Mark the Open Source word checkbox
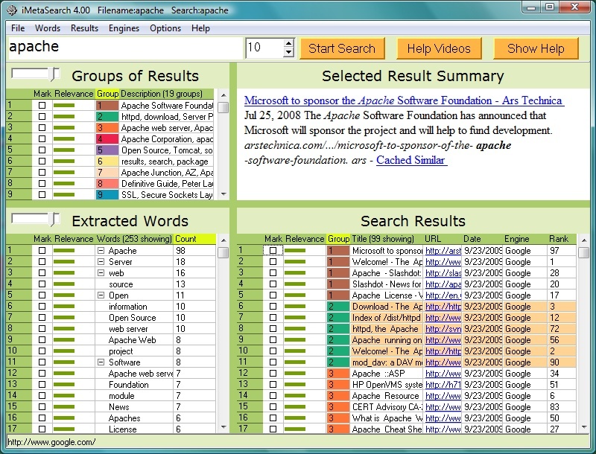 pos(42,317)
